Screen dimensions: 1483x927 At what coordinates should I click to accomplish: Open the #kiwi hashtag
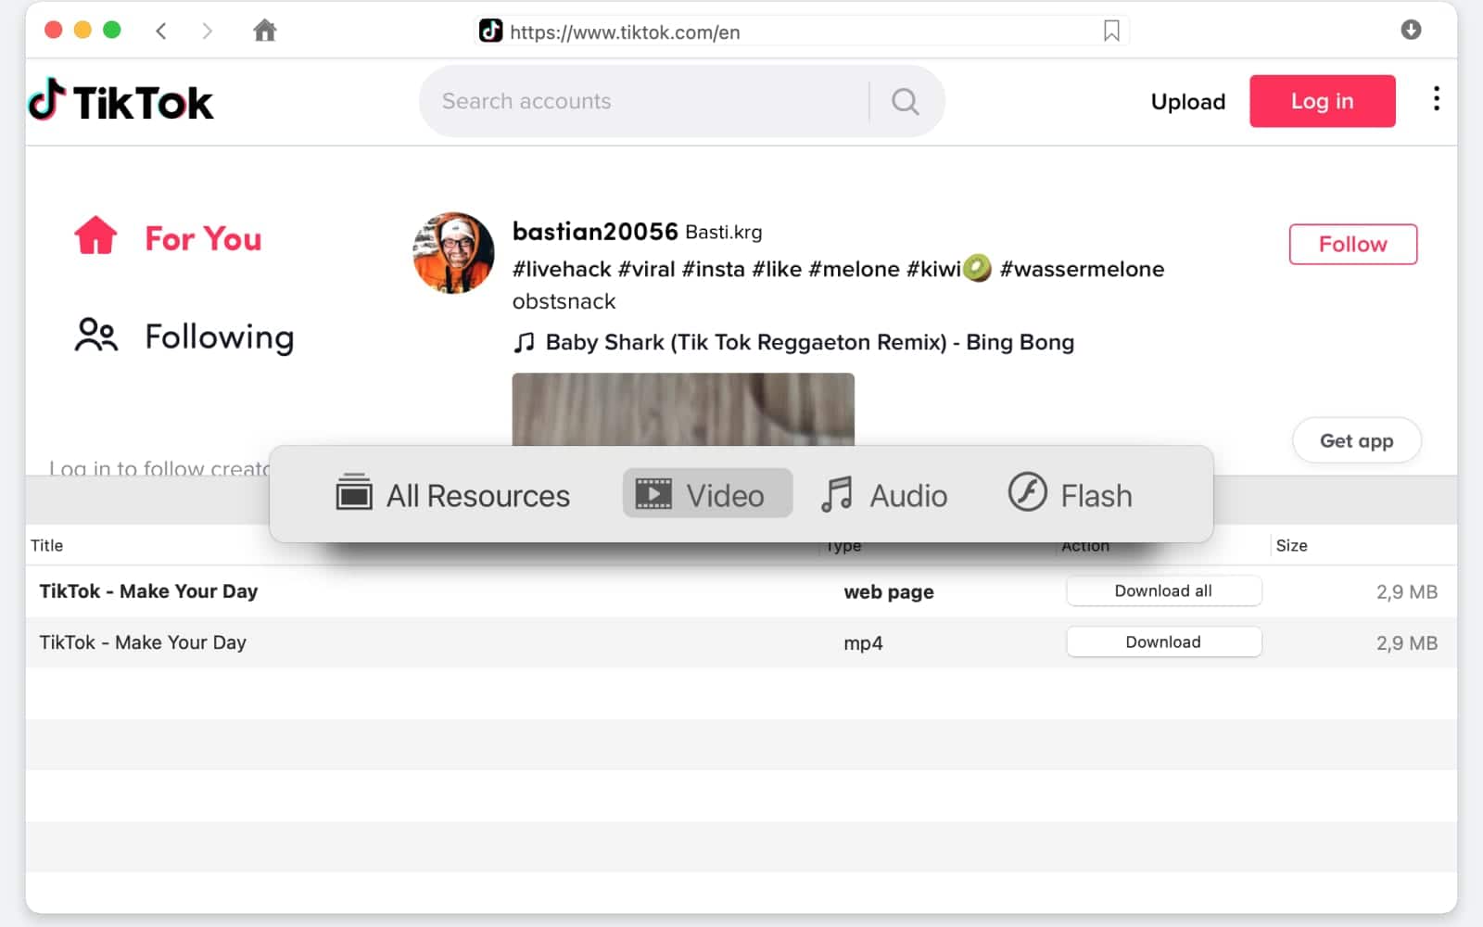coord(933,269)
